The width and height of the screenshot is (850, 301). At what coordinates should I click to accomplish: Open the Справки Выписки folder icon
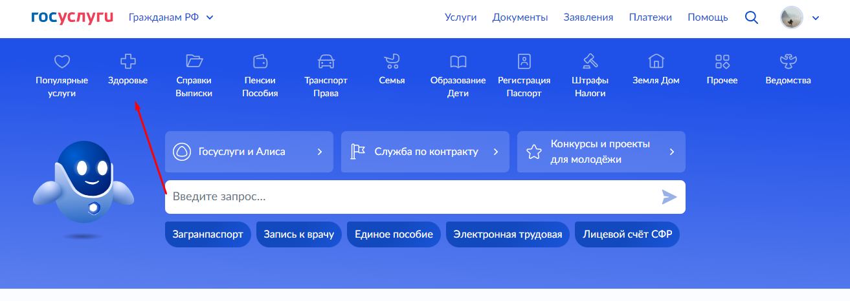tap(194, 61)
